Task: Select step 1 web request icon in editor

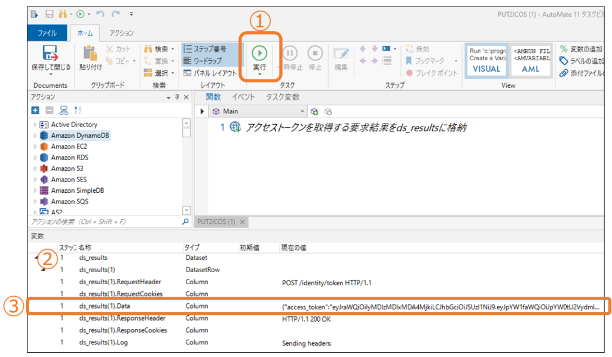Action: point(235,127)
